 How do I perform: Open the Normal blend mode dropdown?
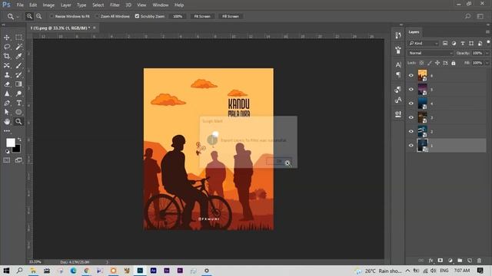click(430, 53)
